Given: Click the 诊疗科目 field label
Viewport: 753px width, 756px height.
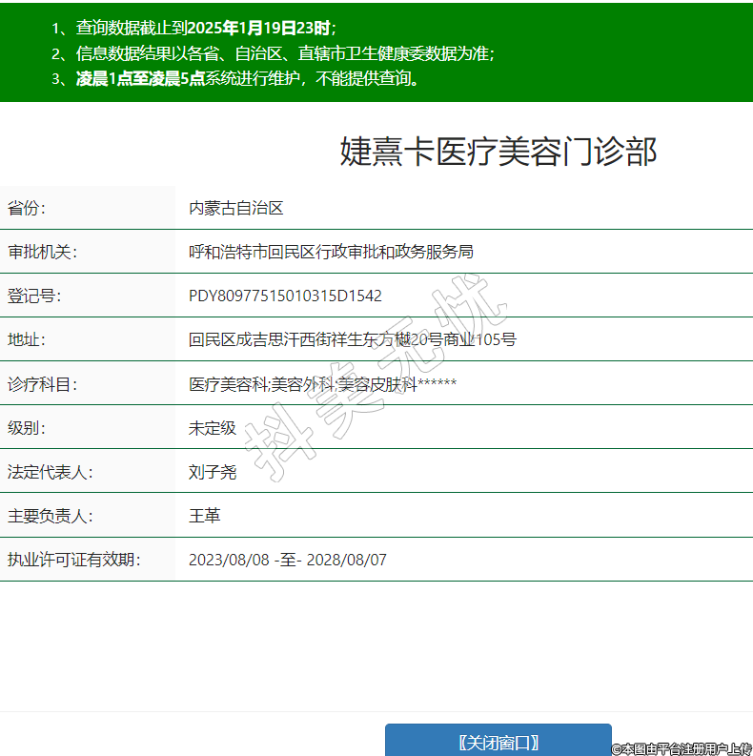Looking at the screenshot, I should tap(41, 384).
